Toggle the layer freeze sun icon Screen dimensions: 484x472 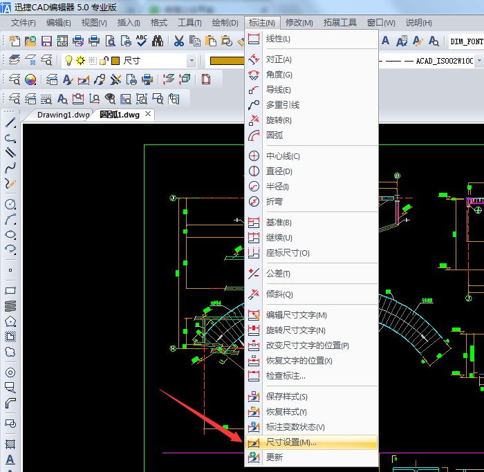click(81, 60)
